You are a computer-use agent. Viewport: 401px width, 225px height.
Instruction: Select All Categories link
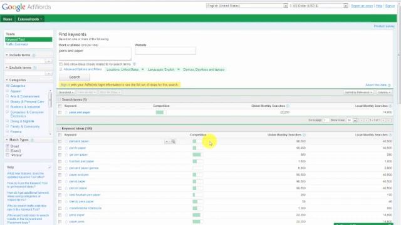[x=16, y=86]
